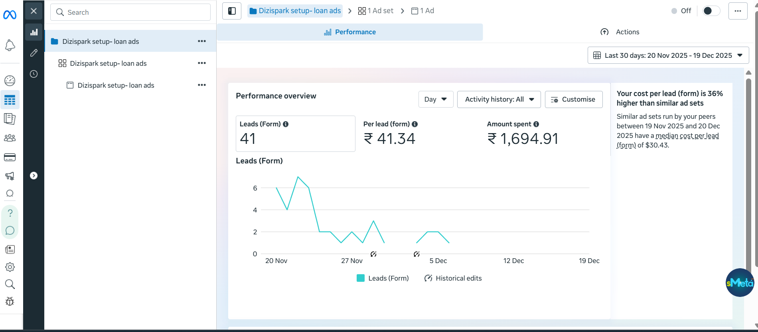Toggle the side panel layout button
The height and width of the screenshot is (332, 758).
click(x=232, y=11)
